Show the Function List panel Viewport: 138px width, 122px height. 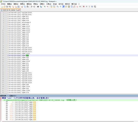pyautogui.click(x=75, y=7)
